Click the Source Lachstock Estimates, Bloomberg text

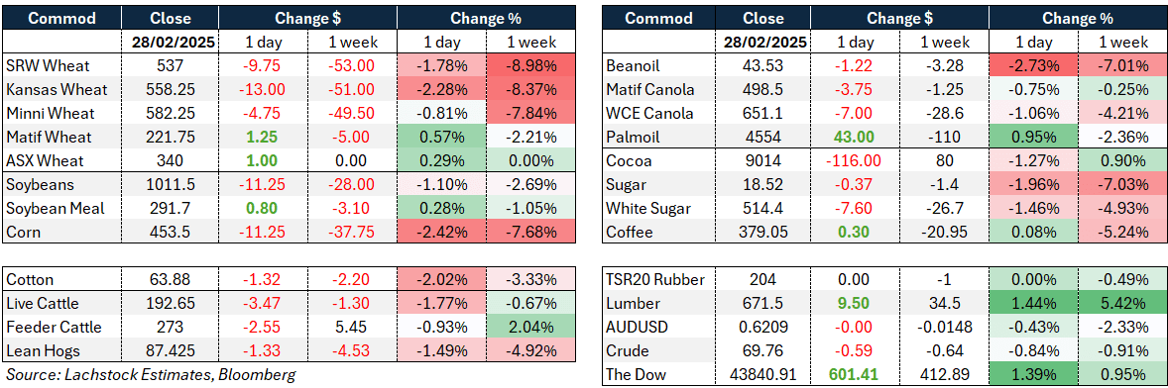coord(150,375)
